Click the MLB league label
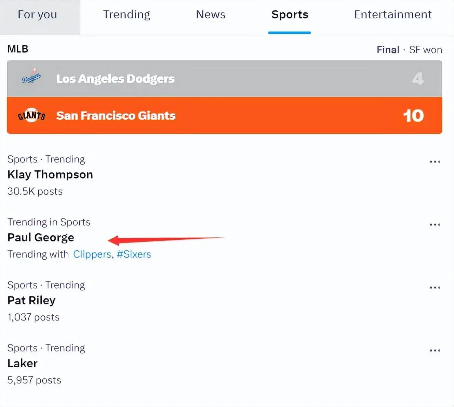 (x=18, y=49)
